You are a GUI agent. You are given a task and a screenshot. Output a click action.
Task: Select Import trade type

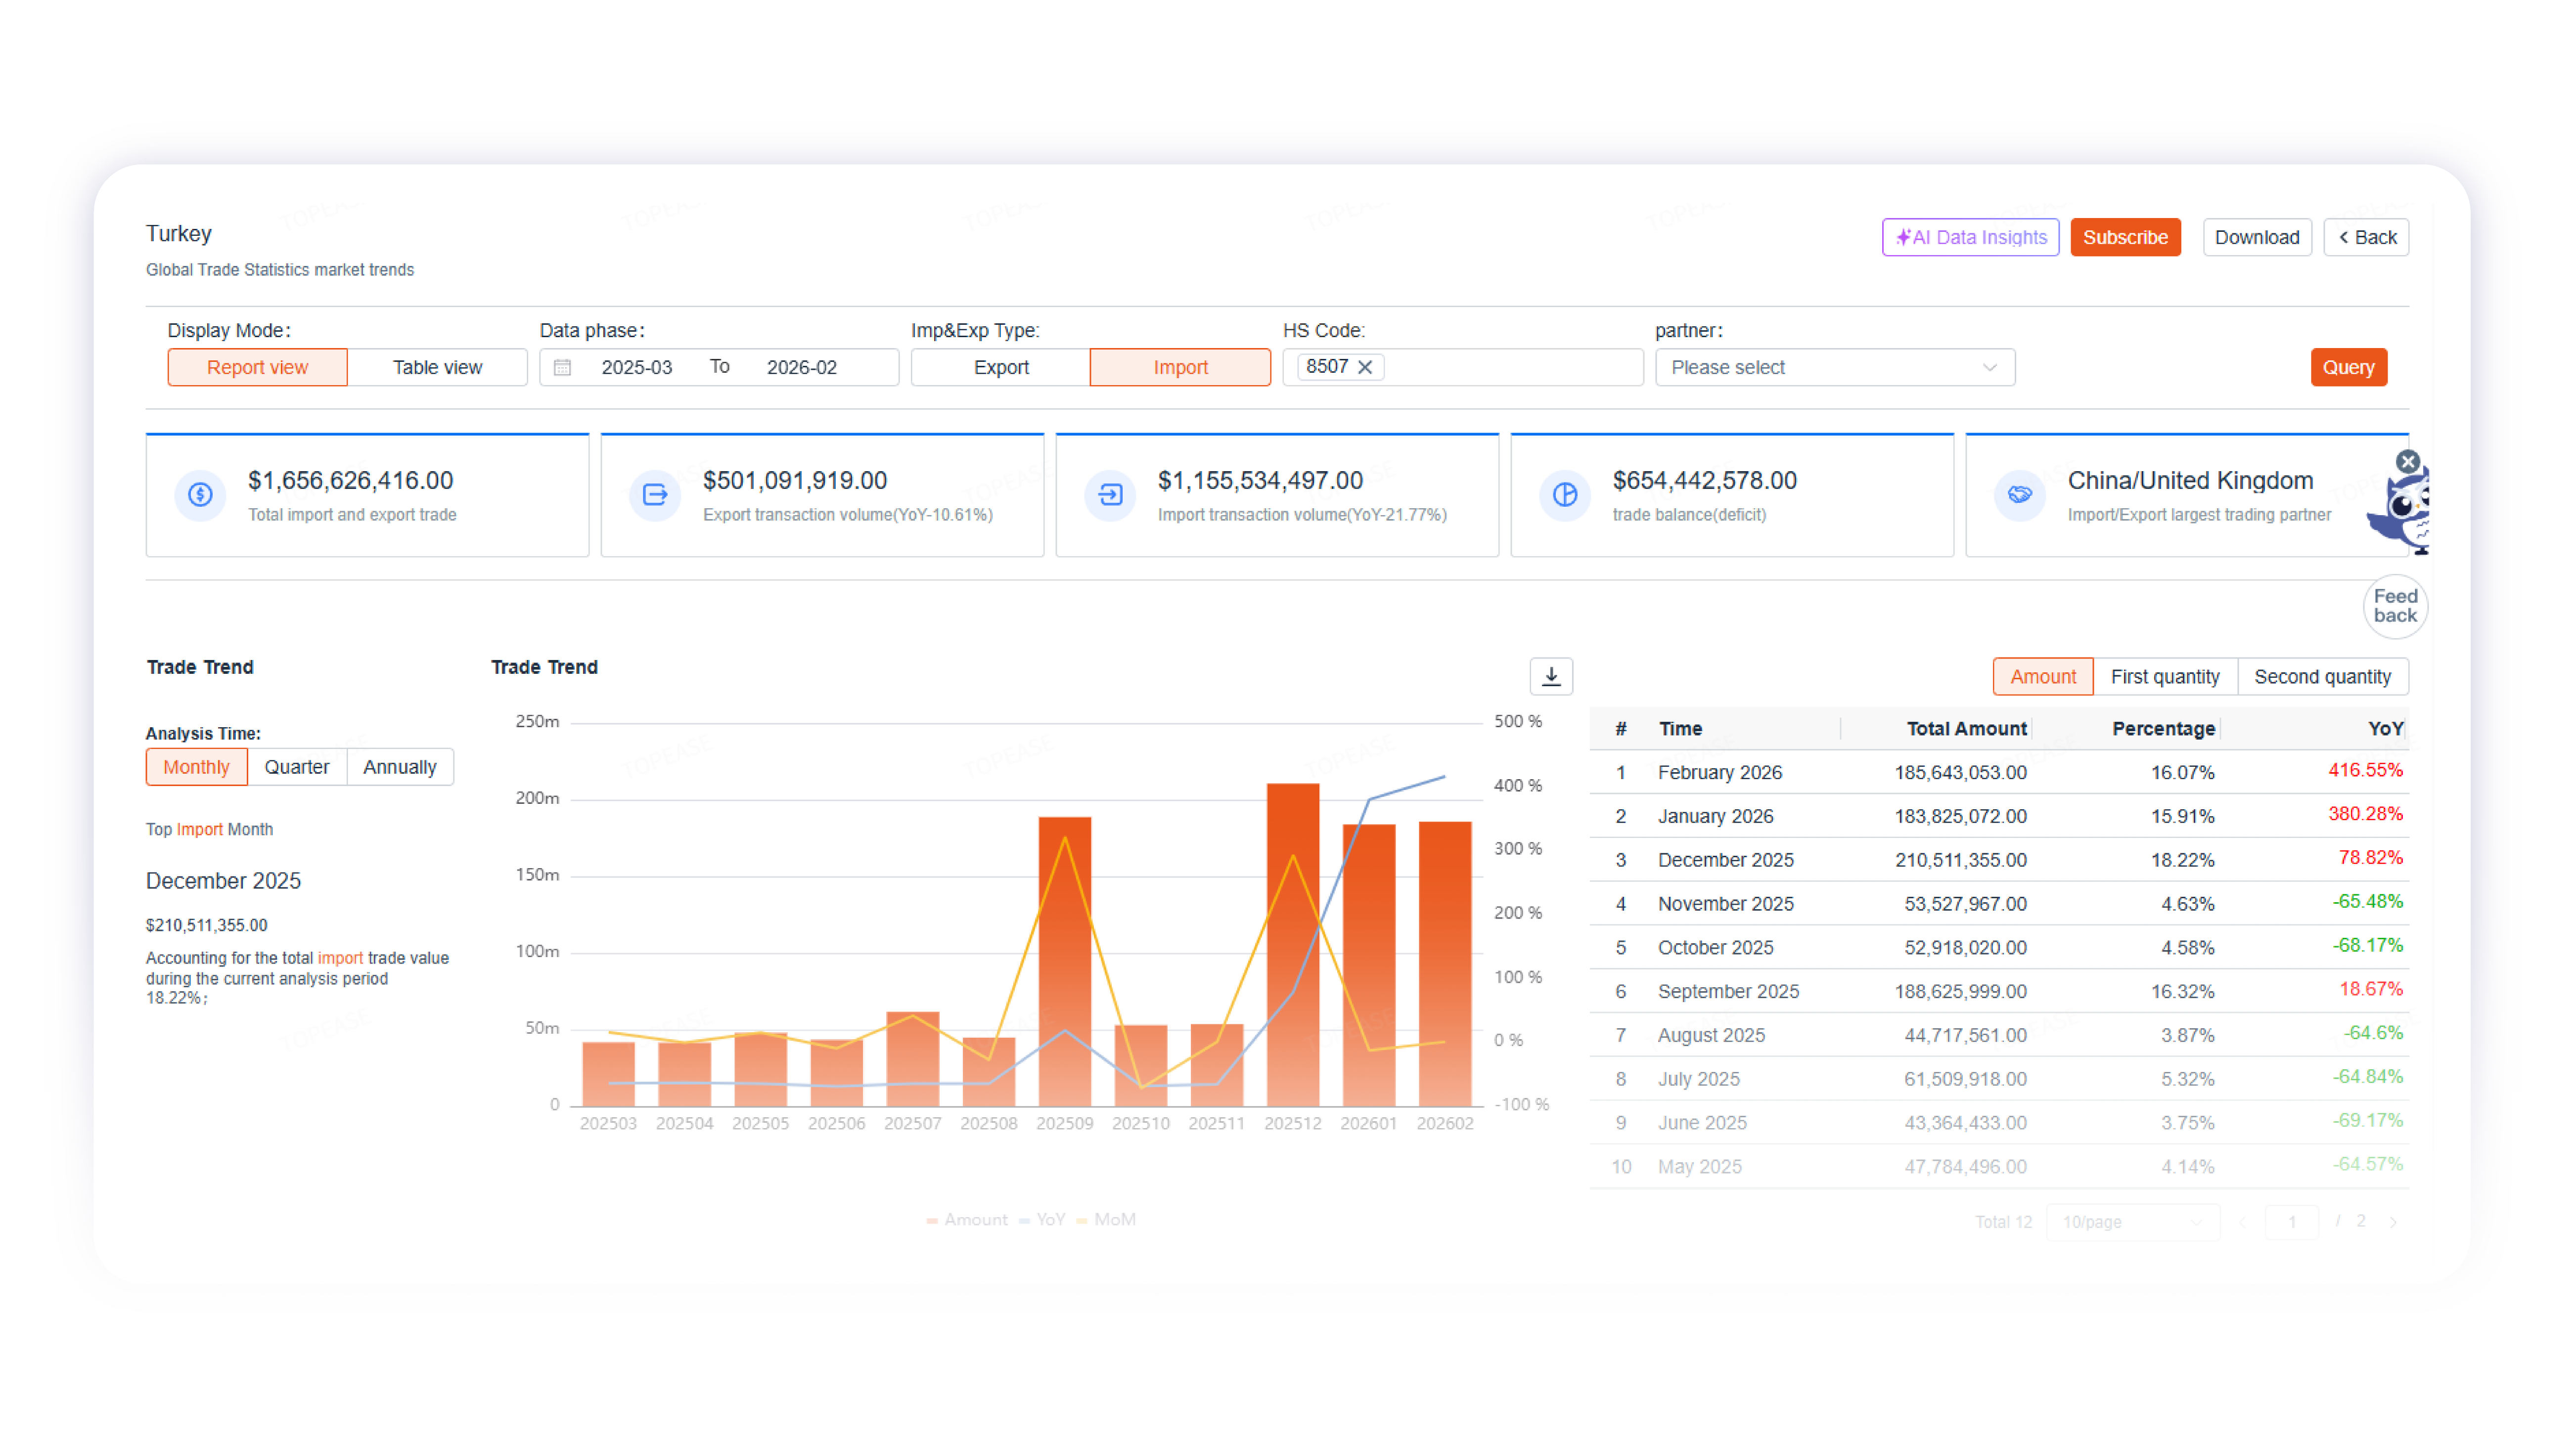tap(1180, 367)
